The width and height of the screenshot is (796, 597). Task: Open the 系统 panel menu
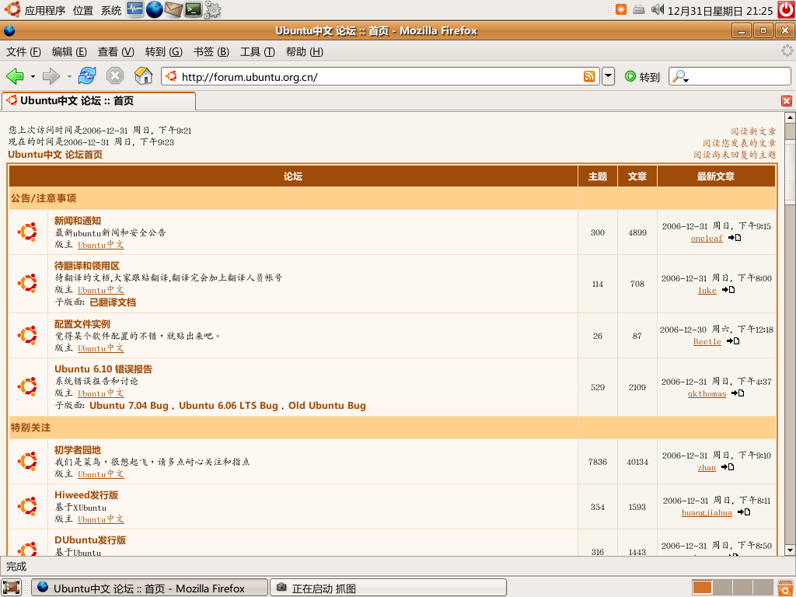tap(110, 10)
